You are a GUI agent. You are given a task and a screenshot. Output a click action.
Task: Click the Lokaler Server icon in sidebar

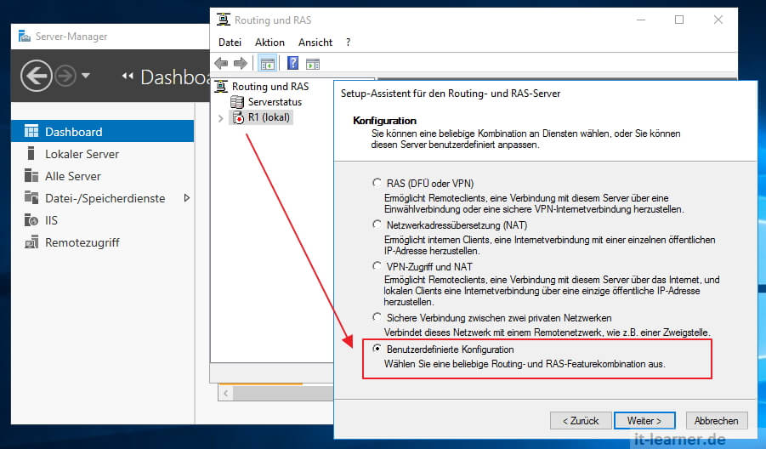(31, 153)
